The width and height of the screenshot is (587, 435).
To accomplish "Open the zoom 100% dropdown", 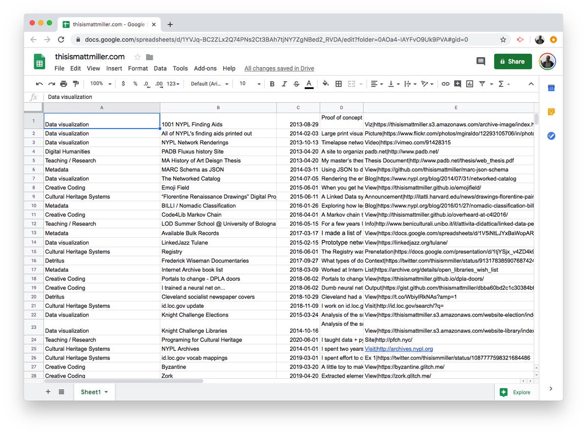I will pos(101,84).
